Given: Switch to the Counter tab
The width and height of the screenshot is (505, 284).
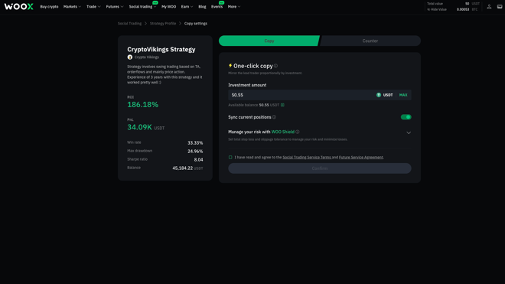Looking at the screenshot, I should pyautogui.click(x=370, y=41).
